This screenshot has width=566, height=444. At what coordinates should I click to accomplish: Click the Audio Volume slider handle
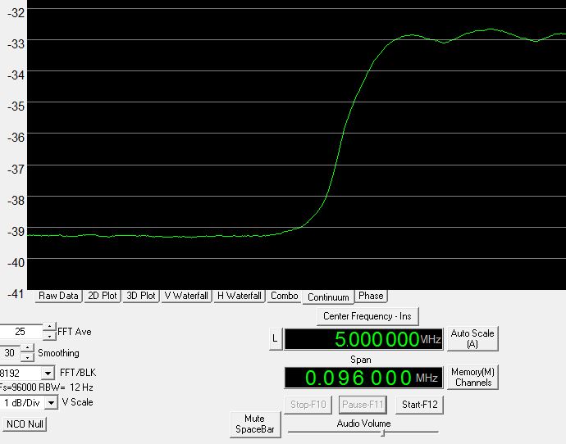(381, 433)
